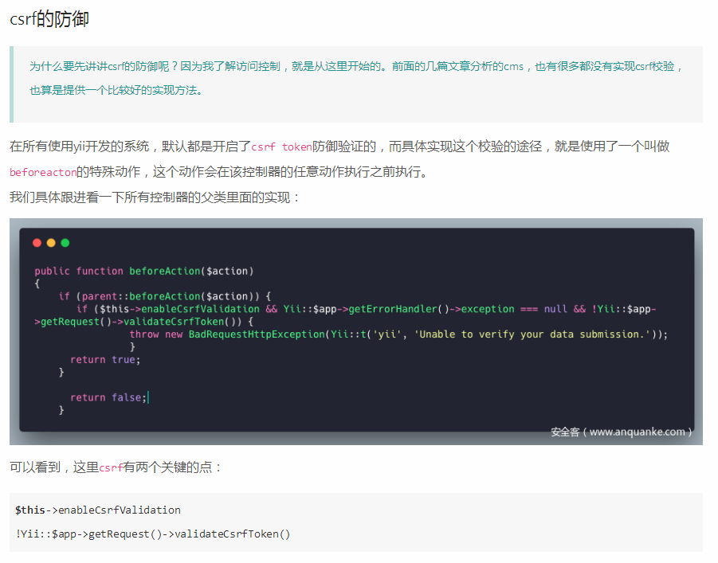Click the green left border of quote block
Viewport: 718px width, 563px height.
click(x=11, y=84)
